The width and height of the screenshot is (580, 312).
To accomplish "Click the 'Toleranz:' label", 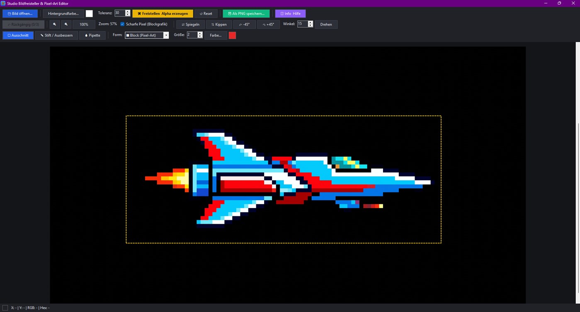I will [105, 13].
